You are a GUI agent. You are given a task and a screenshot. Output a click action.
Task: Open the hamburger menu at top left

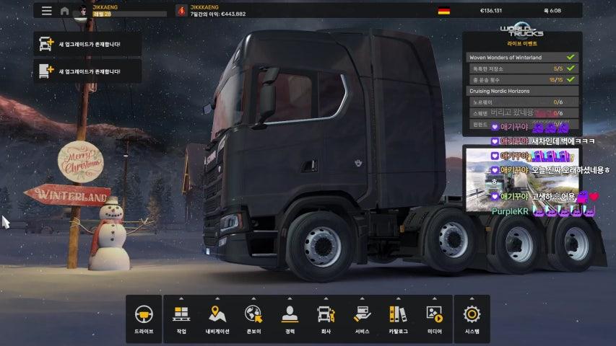coord(46,11)
